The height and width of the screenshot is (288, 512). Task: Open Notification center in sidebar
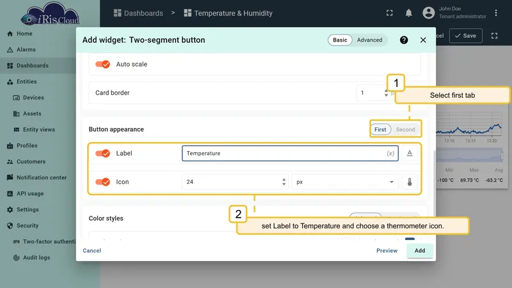(36, 178)
